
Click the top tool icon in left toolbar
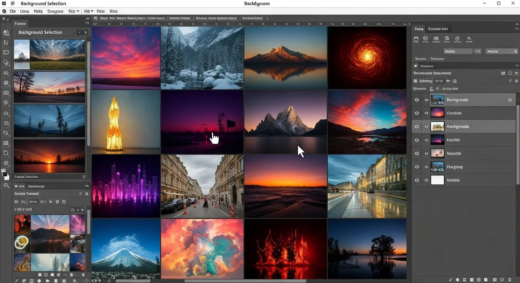6,33
